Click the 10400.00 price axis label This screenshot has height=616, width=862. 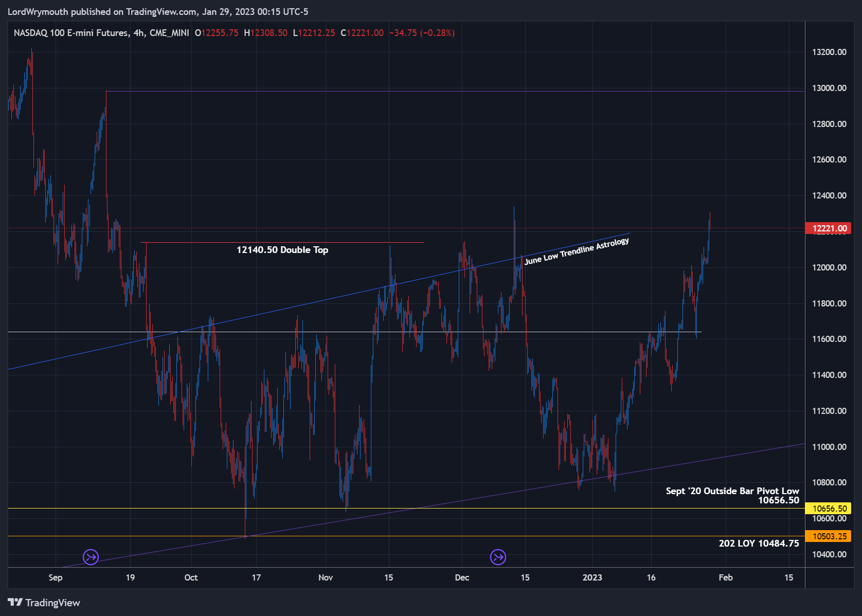point(829,554)
